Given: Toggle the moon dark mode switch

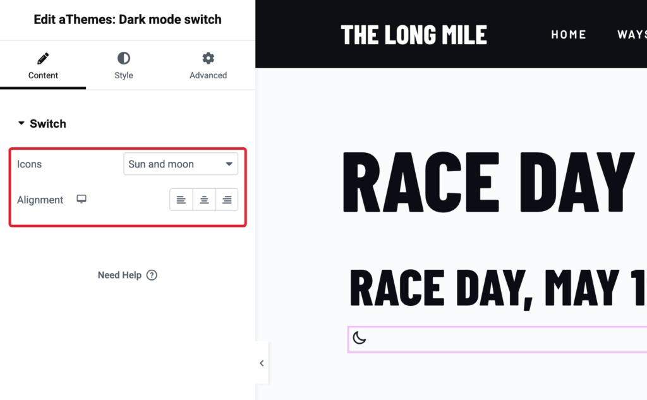Looking at the screenshot, I should (x=360, y=338).
